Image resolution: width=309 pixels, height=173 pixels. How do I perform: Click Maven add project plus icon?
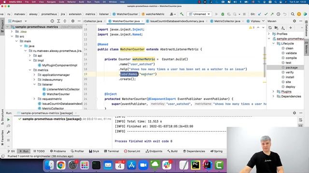[291, 28]
